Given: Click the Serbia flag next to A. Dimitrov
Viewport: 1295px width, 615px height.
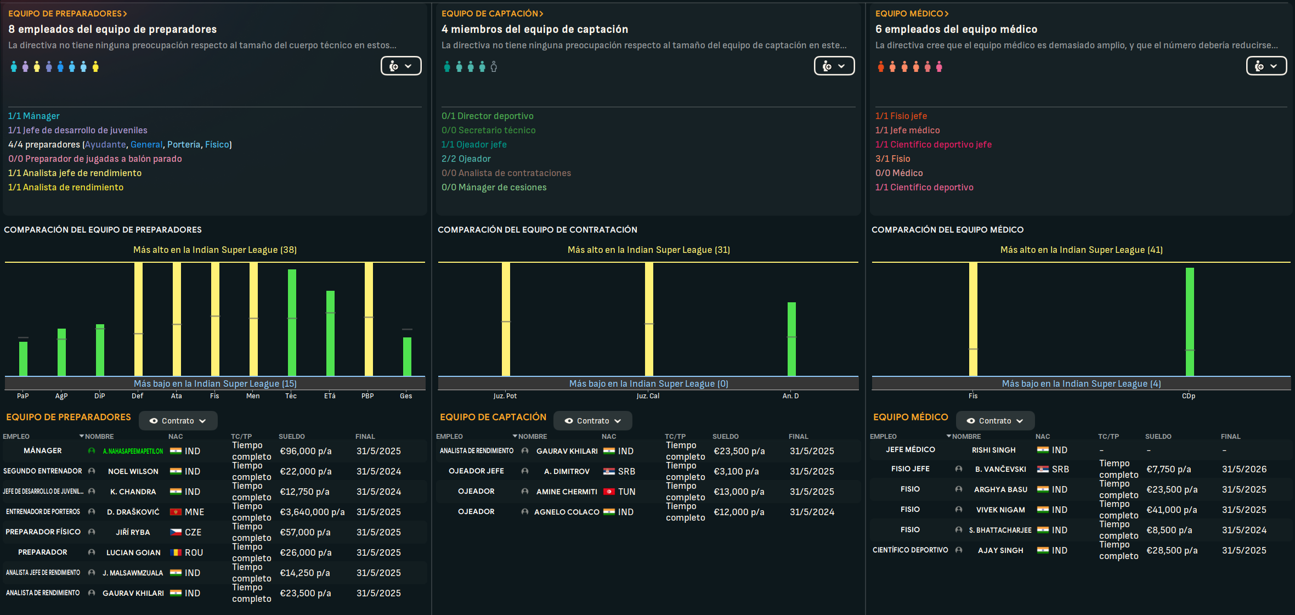Looking at the screenshot, I should coord(609,471).
